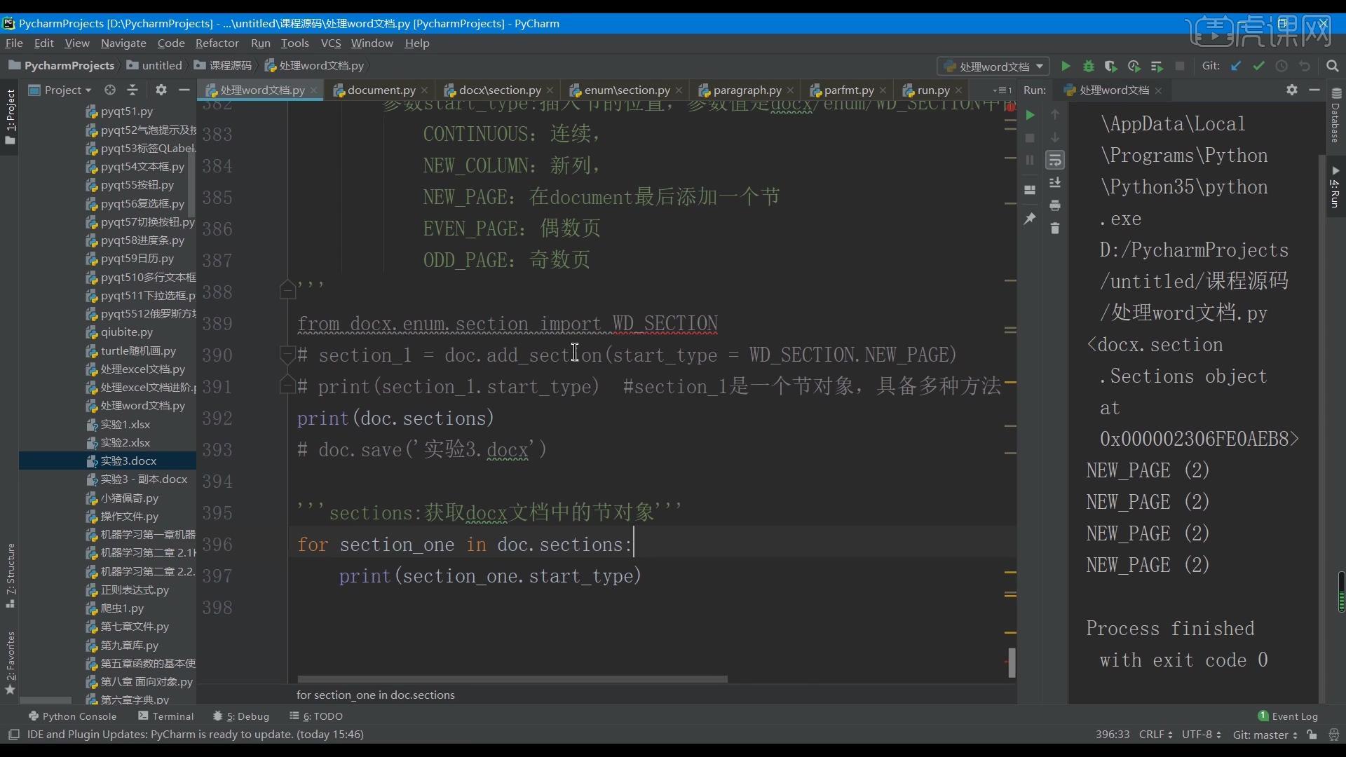Open the Git: master branch popup
Viewport: 1346px width, 757px height.
click(1265, 735)
